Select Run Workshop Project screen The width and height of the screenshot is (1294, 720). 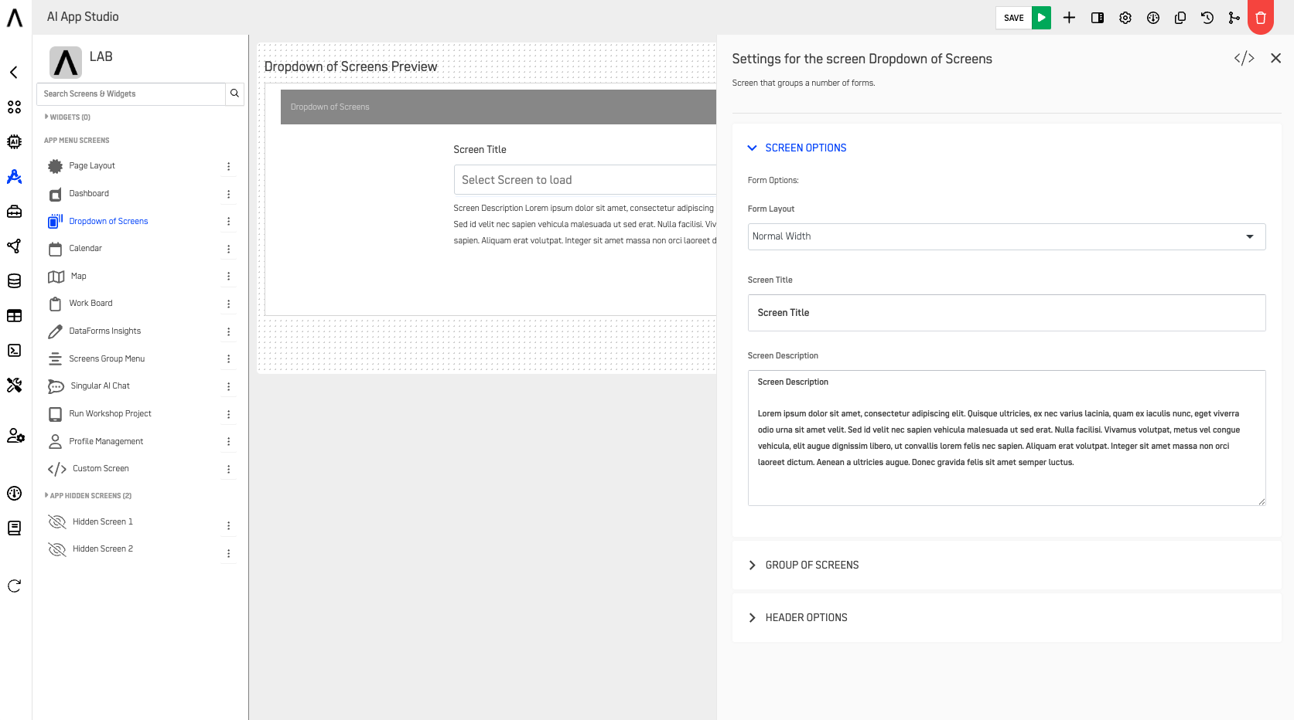110,414
